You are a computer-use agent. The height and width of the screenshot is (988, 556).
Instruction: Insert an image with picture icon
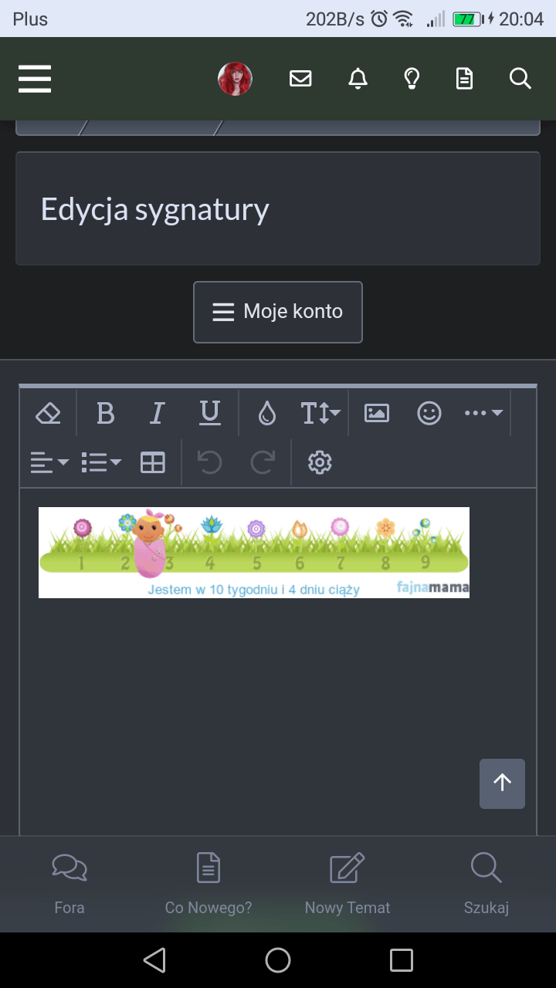pos(377,414)
